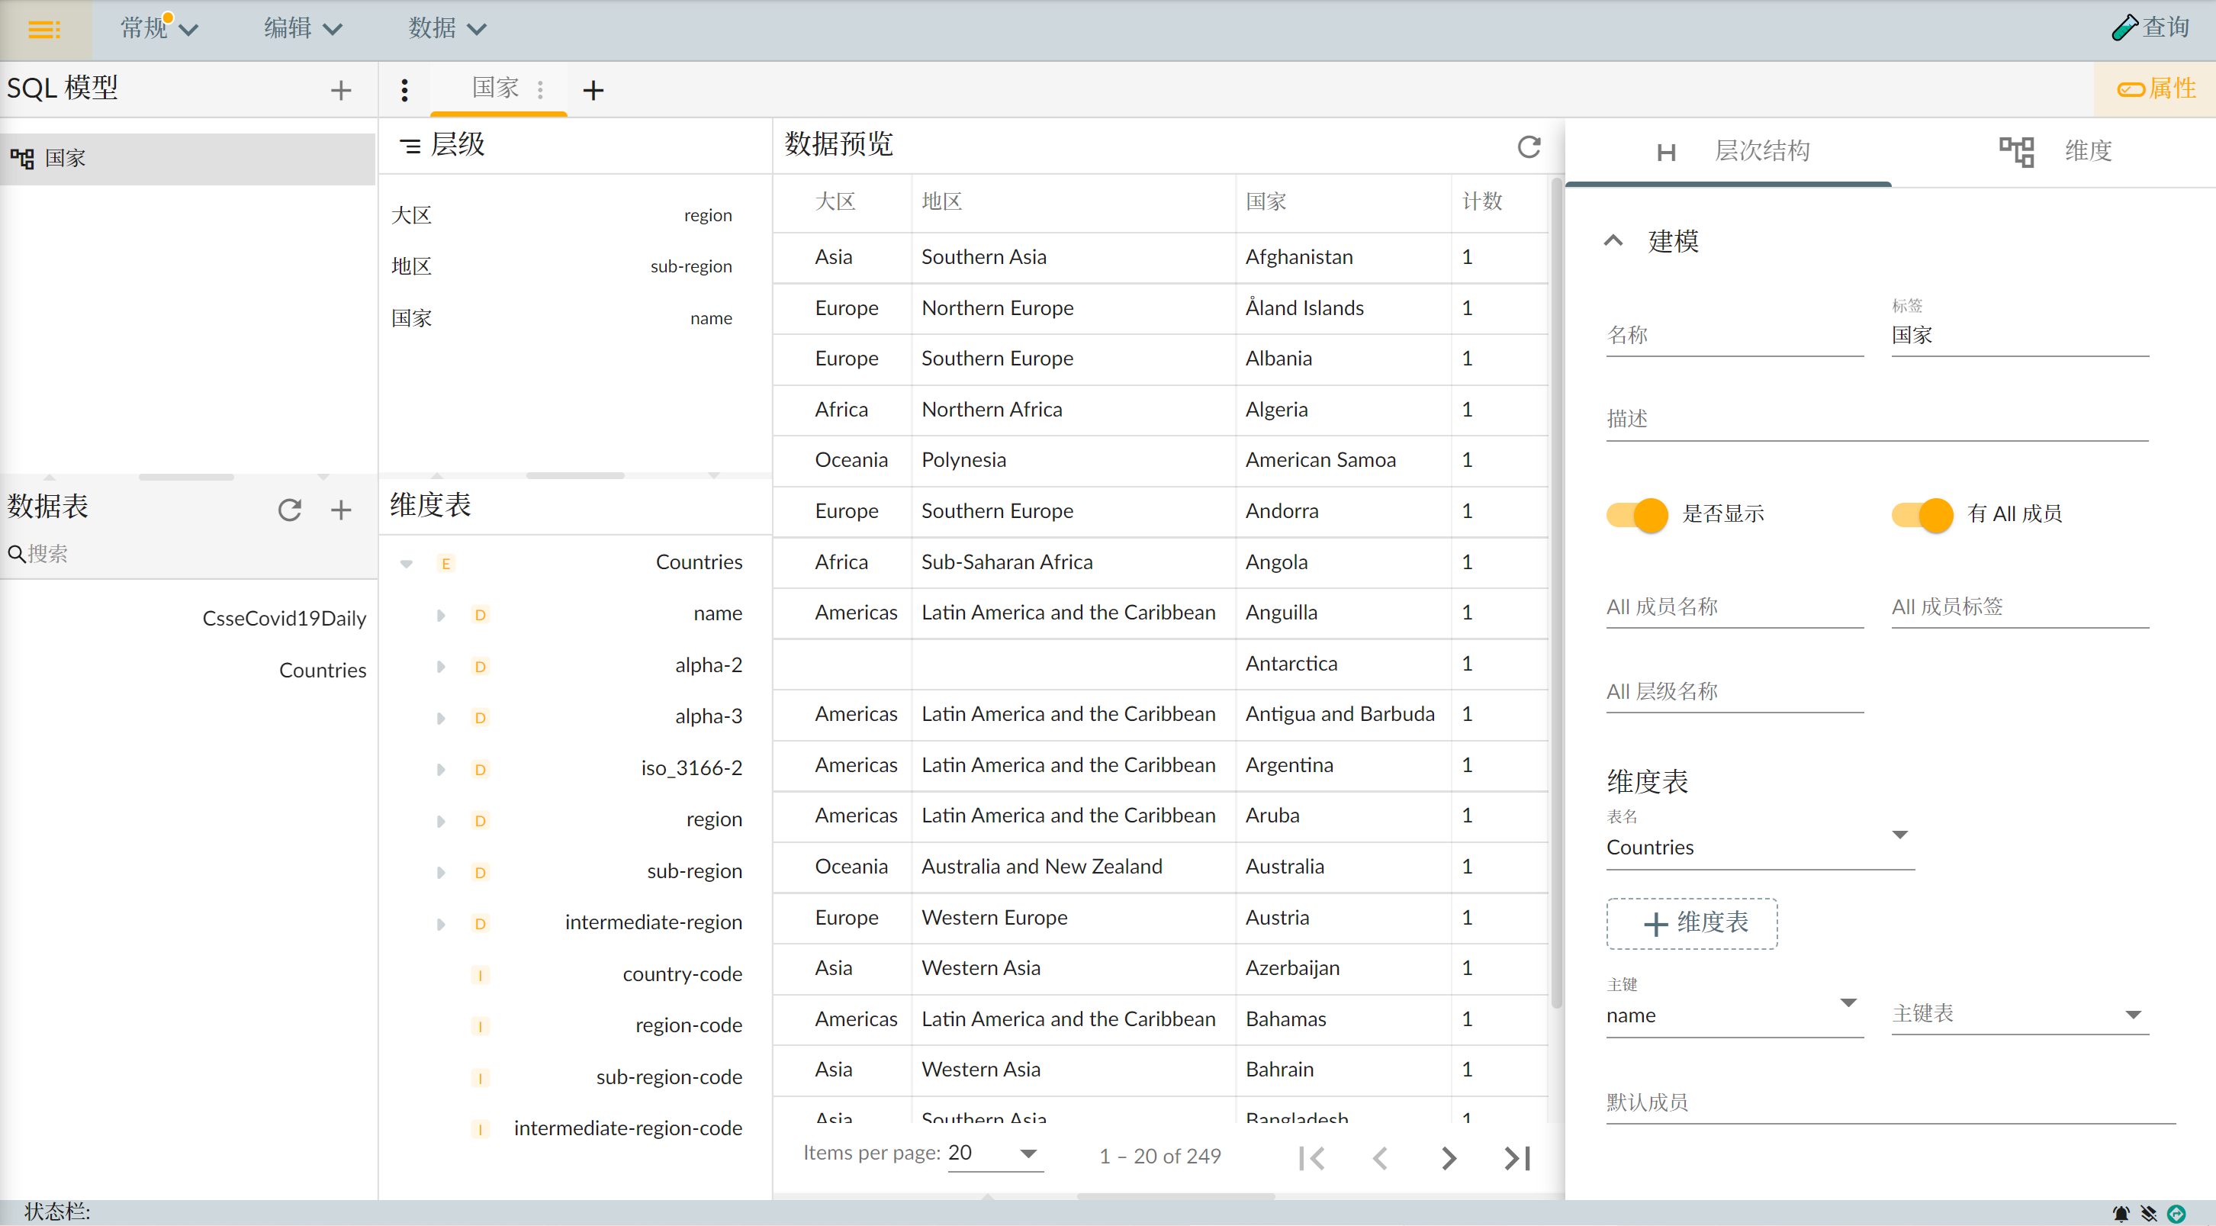Refresh the data preview
Image resolution: width=2216 pixels, height=1226 pixels.
tap(1529, 146)
